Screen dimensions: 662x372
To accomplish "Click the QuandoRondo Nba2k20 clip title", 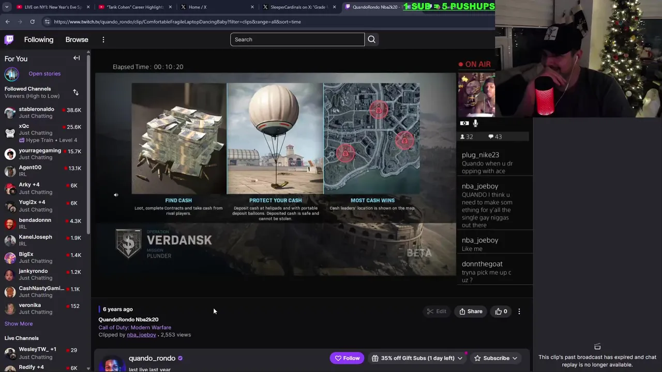I will coord(128,320).
